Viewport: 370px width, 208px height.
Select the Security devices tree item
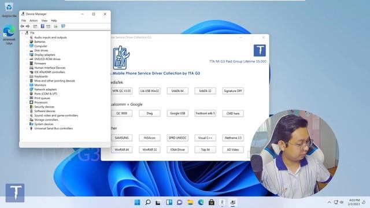coord(44,107)
